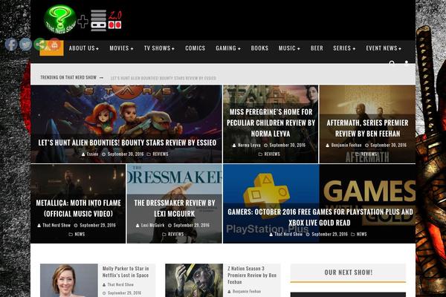Click author icon beside Norma Leyva
The height and width of the screenshot is (297, 446).
click(234, 146)
